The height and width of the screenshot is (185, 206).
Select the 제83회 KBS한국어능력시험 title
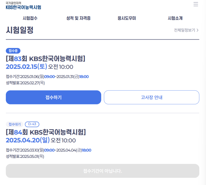pyautogui.click(x=45, y=58)
